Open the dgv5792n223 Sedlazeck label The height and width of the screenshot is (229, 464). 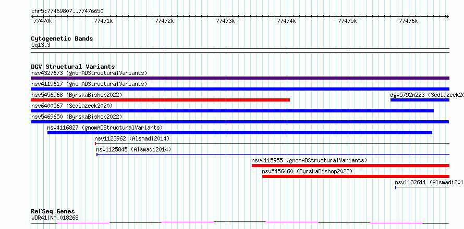click(x=427, y=95)
